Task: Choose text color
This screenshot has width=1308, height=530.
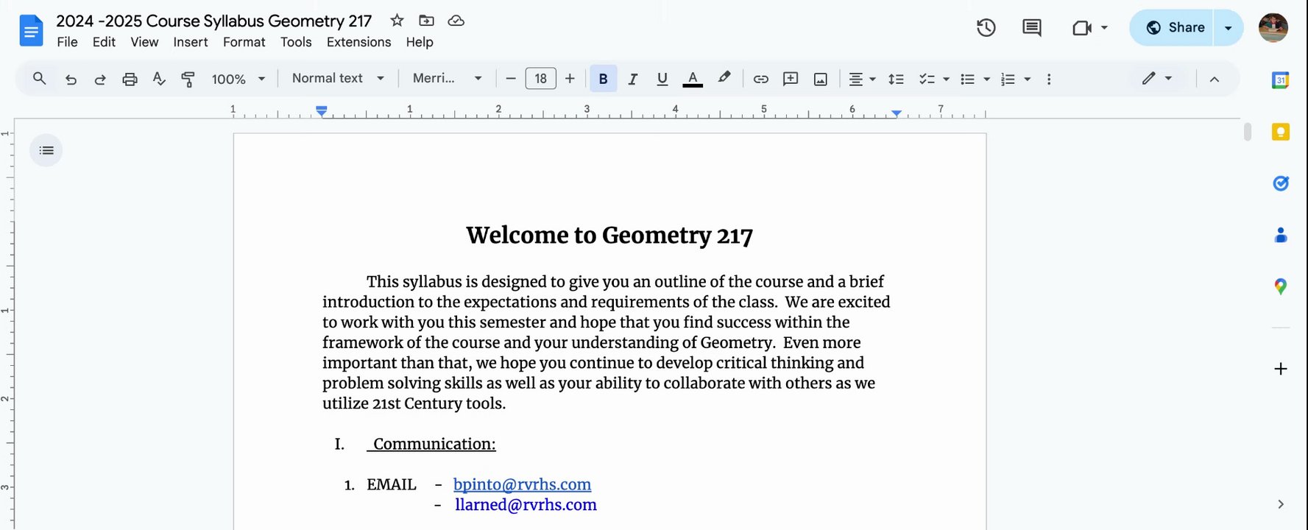Action: (692, 79)
